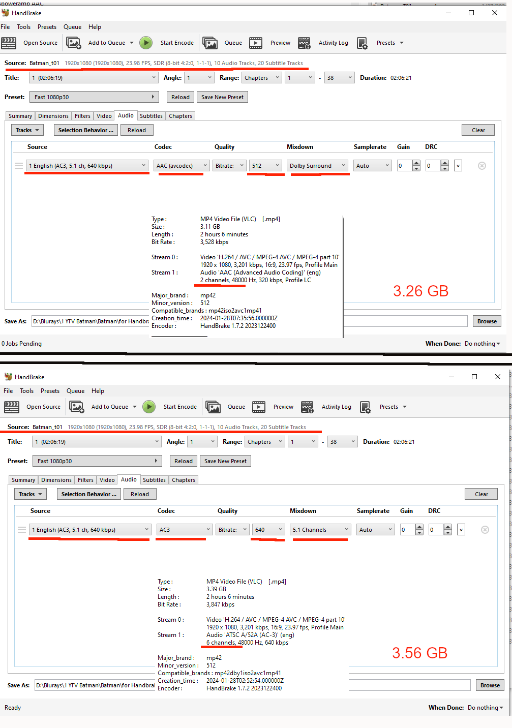The width and height of the screenshot is (512, 728).
Task: Switch to Chapters tab in bottom window
Action: [183, 480]
